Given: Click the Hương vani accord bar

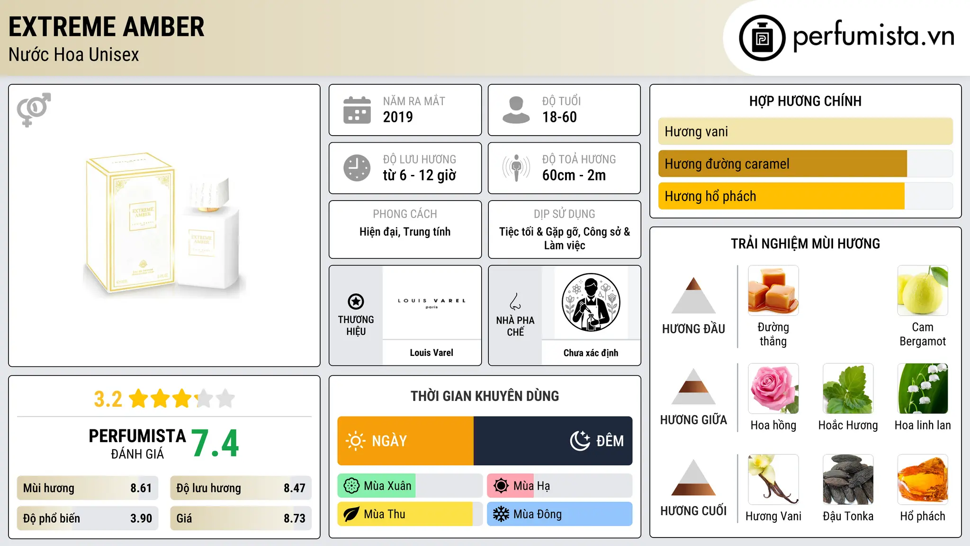Looking at the screenshot, I should 805,131.
